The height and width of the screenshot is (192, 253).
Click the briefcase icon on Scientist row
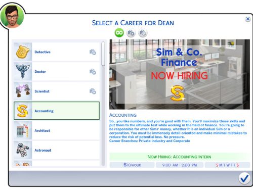tap(93, 91)
